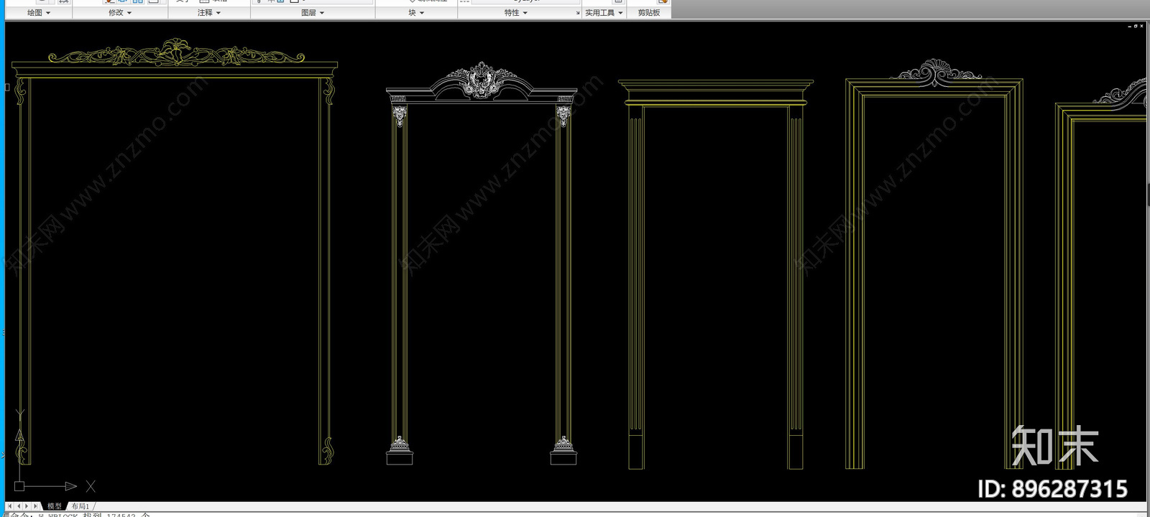This screenshot has height=517, width=1150.
Task: Go to the previous layout tab arrow
Action: [19, 506]
